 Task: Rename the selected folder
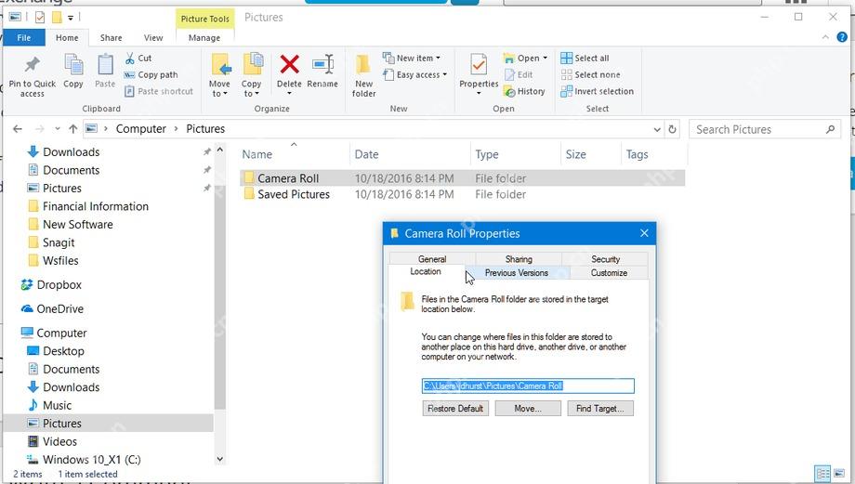[322, 71]
